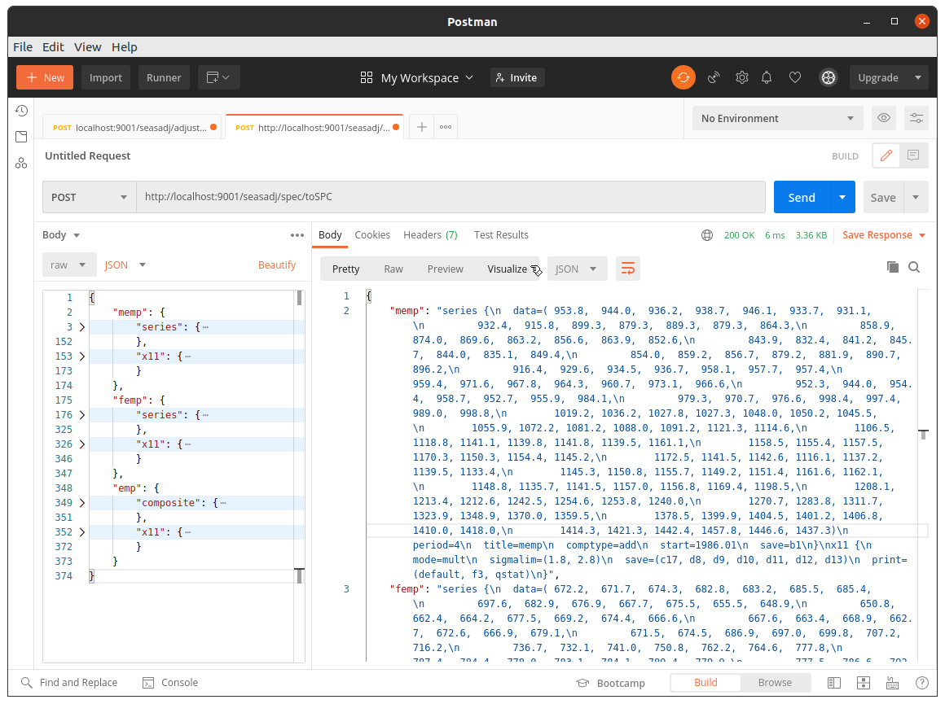
Task: Switch to localhost:9001/seasadj/adjust request tab
Action: 133,127
